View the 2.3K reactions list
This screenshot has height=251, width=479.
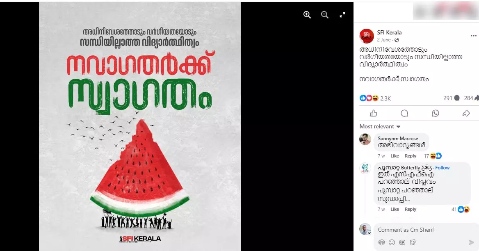click(x=385, y=98)
